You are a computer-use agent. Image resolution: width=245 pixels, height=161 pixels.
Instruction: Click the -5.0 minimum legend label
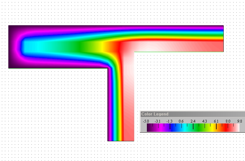(146, 121)
